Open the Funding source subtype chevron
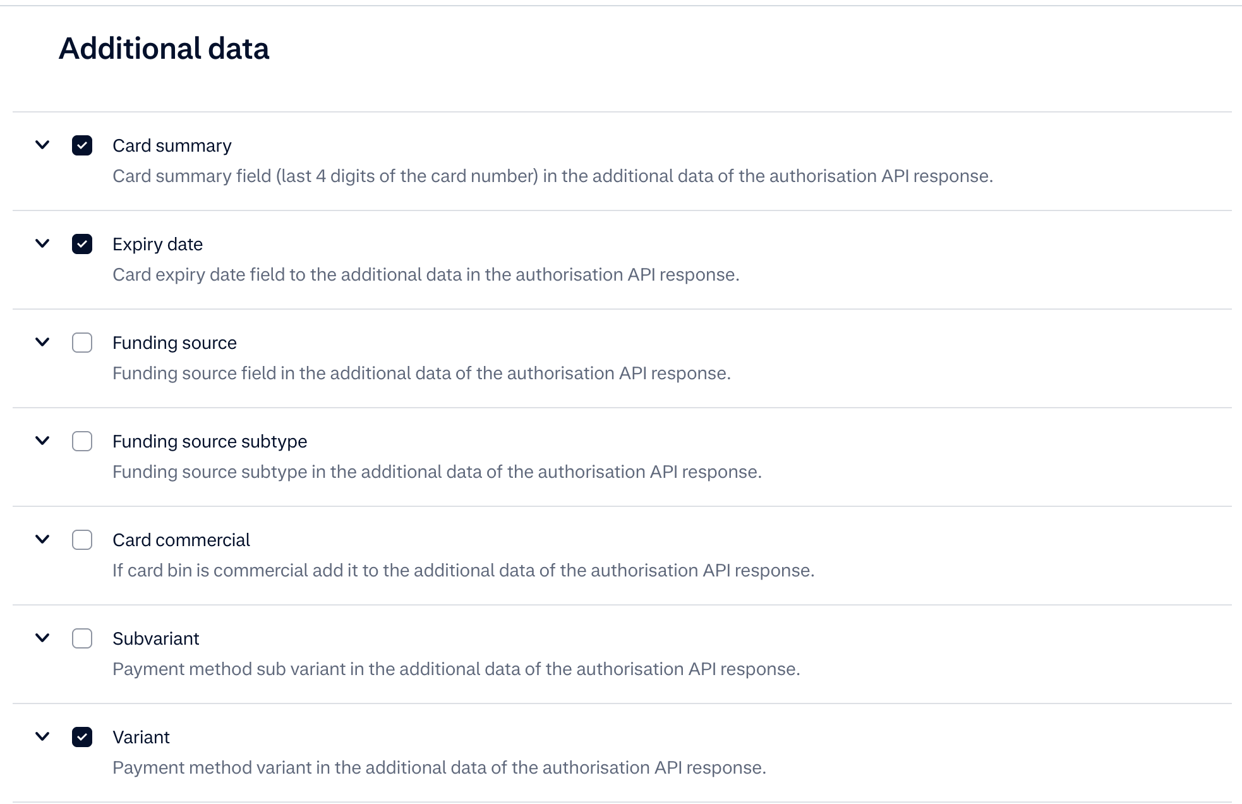Viewport: 1242px width, 804px height. (42, 441)
